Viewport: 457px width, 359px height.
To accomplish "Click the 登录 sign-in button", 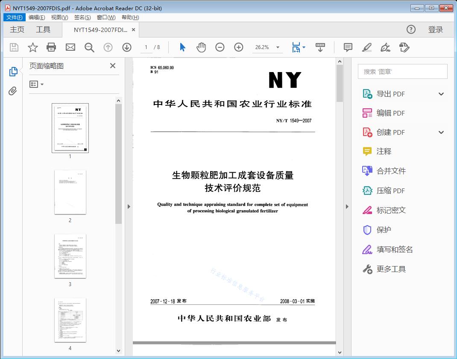I will (435, 29).
